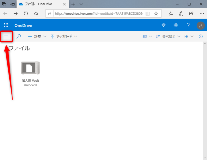
Task: Click the add notes pen icon
Action: pos(181,13)
